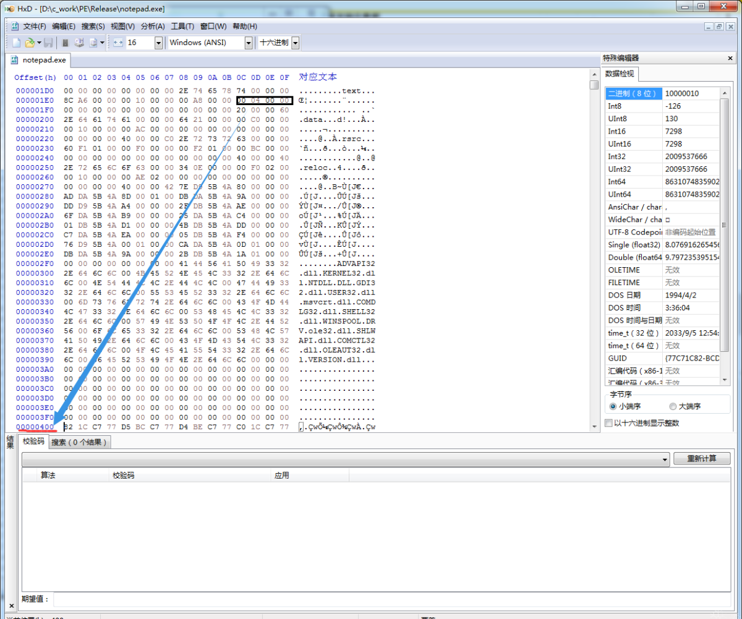742x619 pixels.
Task: Click the .data decoded text
Action: [312, 119]
